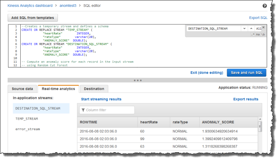This screenshot has width=280, height=161.
Task: Click the Export results link
Action: click(246, 99)
